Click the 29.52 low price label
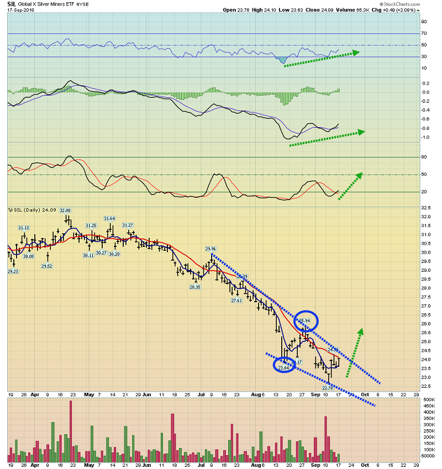The image size is (442, 469). pos(47,266)
